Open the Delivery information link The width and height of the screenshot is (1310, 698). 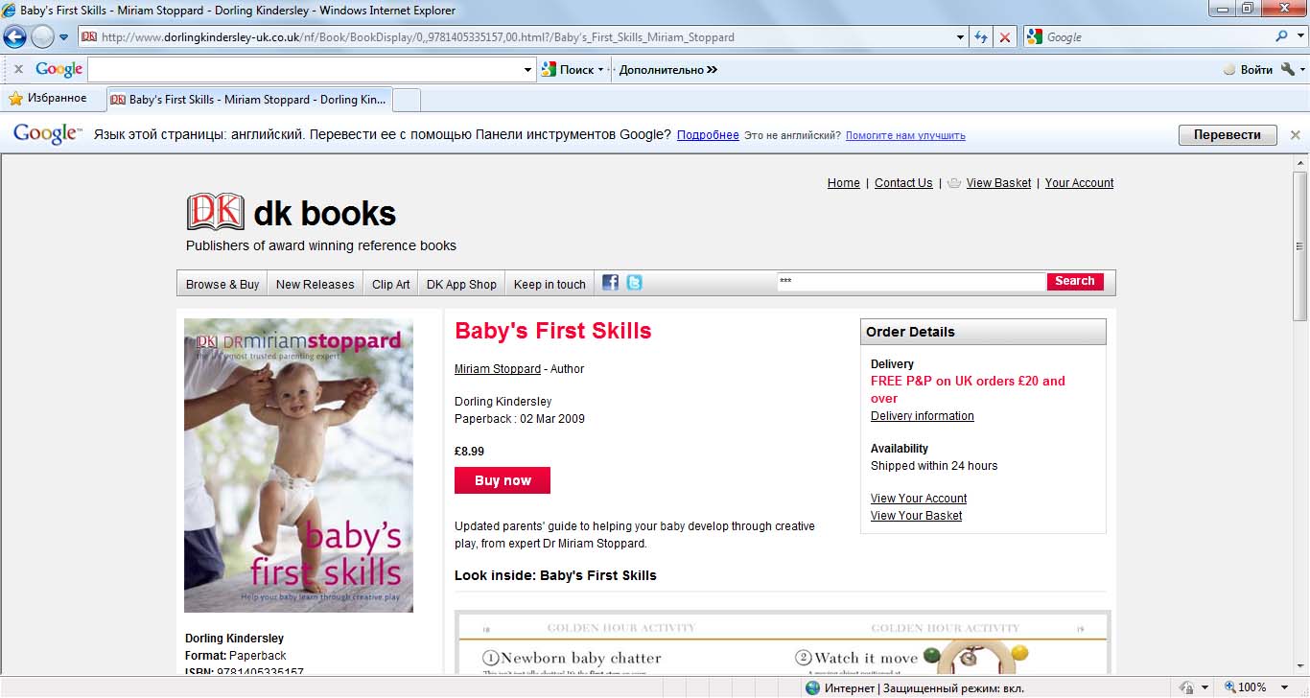click(x=923, y=416)
